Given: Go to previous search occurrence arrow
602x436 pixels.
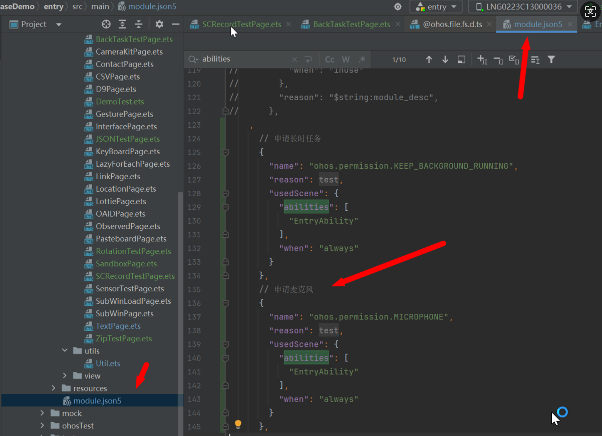Looking at the screenshot, I should tap(429, 60).
